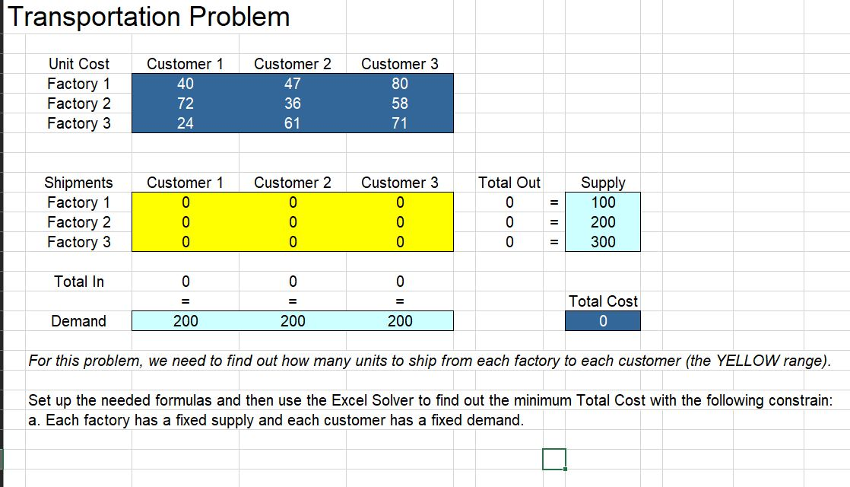The height and width of the screenshot is (487, 850).
Task: Select the Total In value under Customer 2
Action: tap(292, 281)
